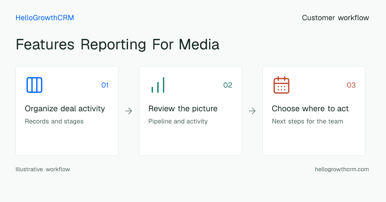Open the hellogrowthcrm.com website link

(x=342, y=169)
